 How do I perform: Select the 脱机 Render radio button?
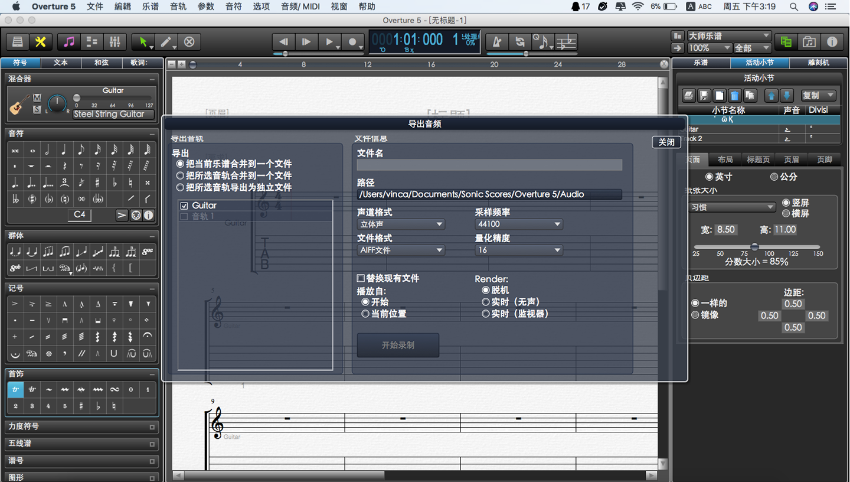(x=486, y=290)
